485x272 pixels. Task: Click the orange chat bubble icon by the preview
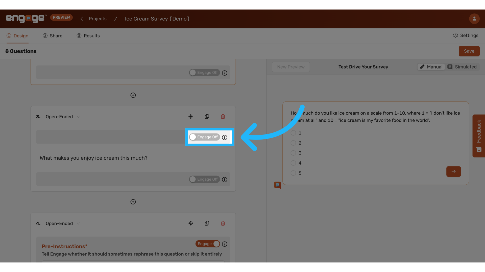point(277,185)
